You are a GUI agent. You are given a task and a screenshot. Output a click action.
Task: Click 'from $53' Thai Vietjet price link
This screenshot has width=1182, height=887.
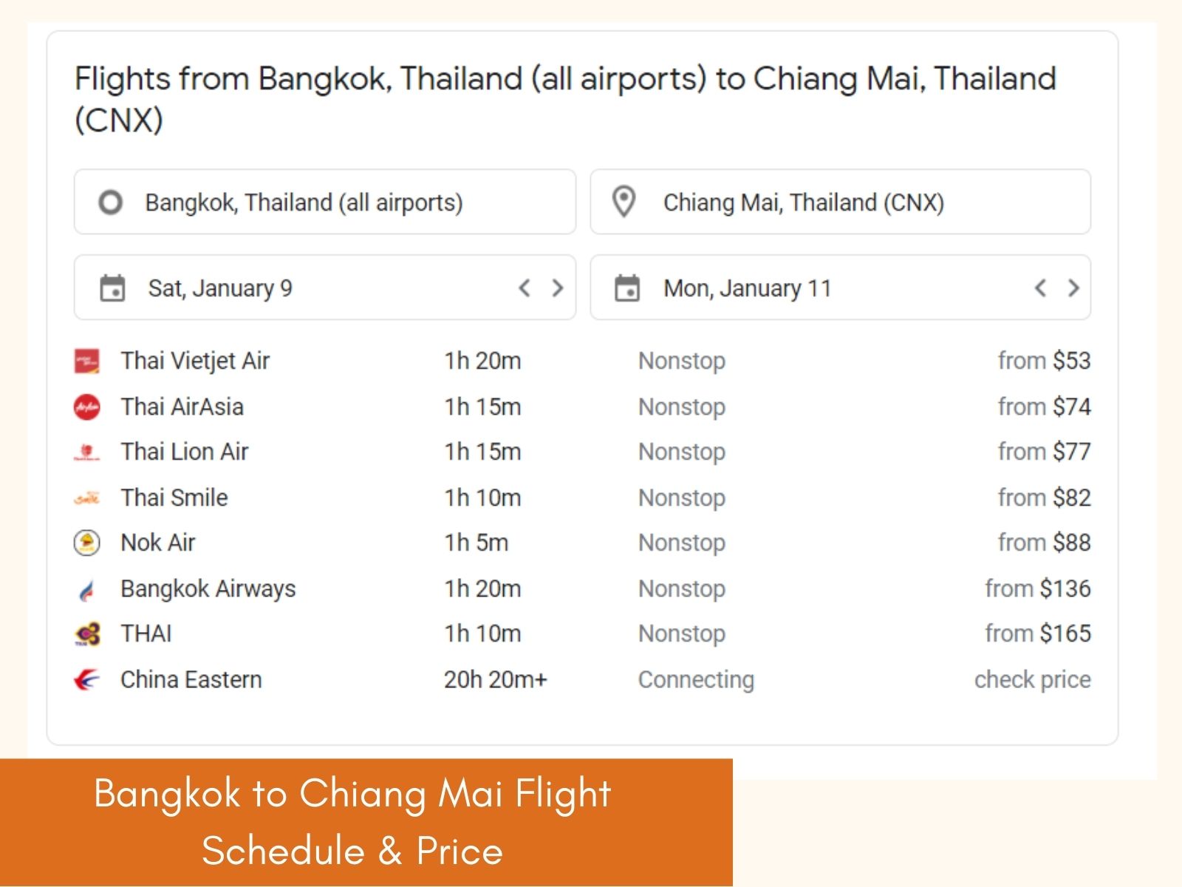pos(1044,361)
